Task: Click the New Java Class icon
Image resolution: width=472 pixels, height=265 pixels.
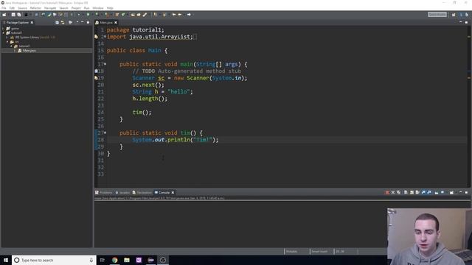Action: 123,15
